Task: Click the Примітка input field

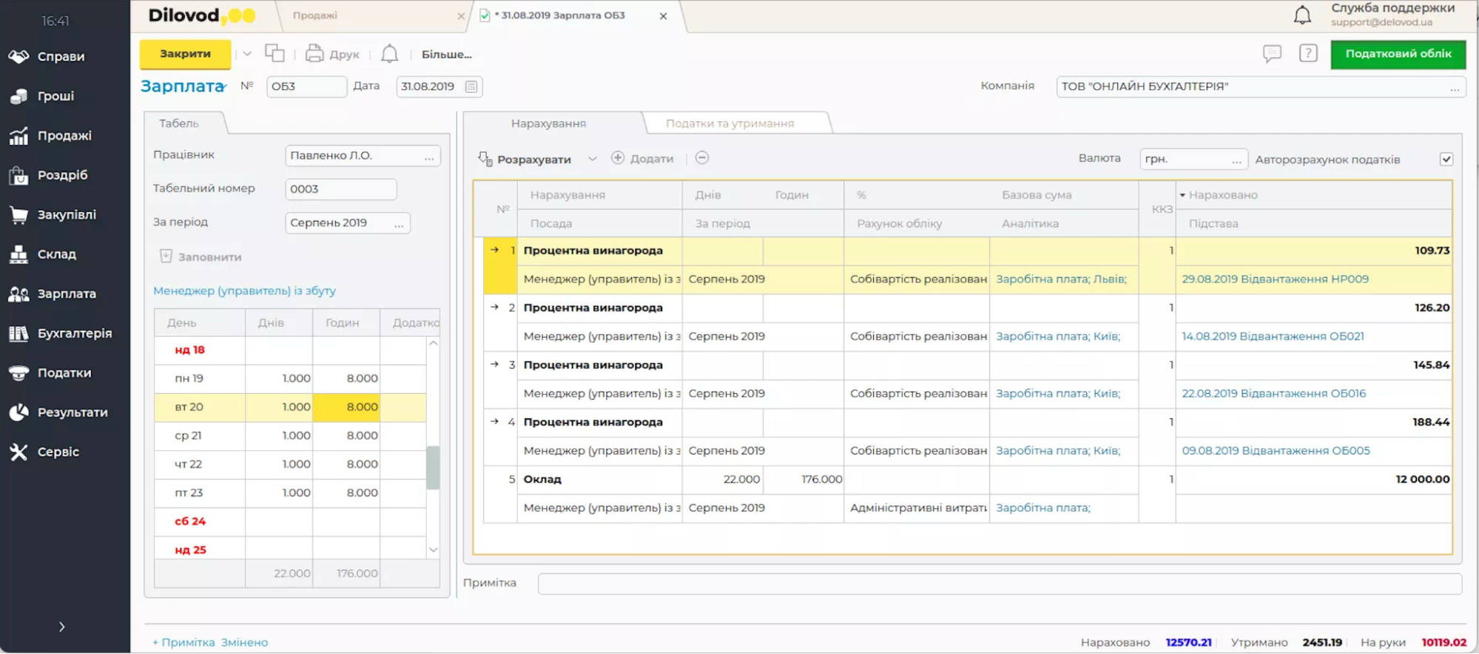Action: click(x=999, y=583)
